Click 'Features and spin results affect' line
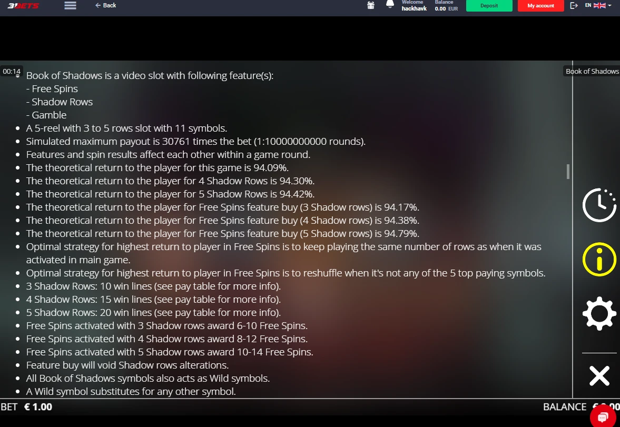 [x=168, y=155]
